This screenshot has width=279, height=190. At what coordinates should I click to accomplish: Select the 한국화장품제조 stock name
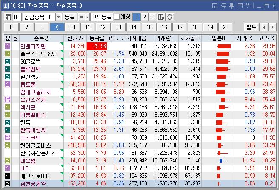coord(38,153)
